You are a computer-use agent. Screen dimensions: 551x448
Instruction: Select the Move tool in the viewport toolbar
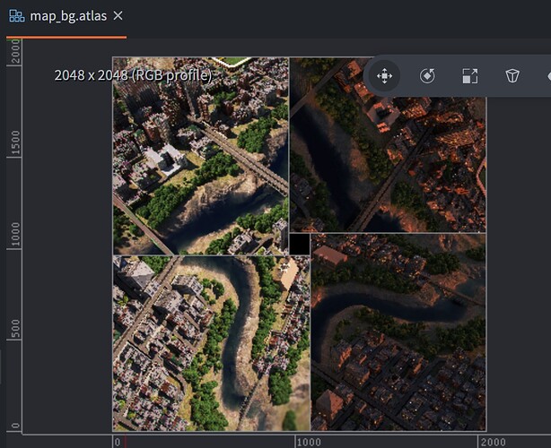point(384,76)
